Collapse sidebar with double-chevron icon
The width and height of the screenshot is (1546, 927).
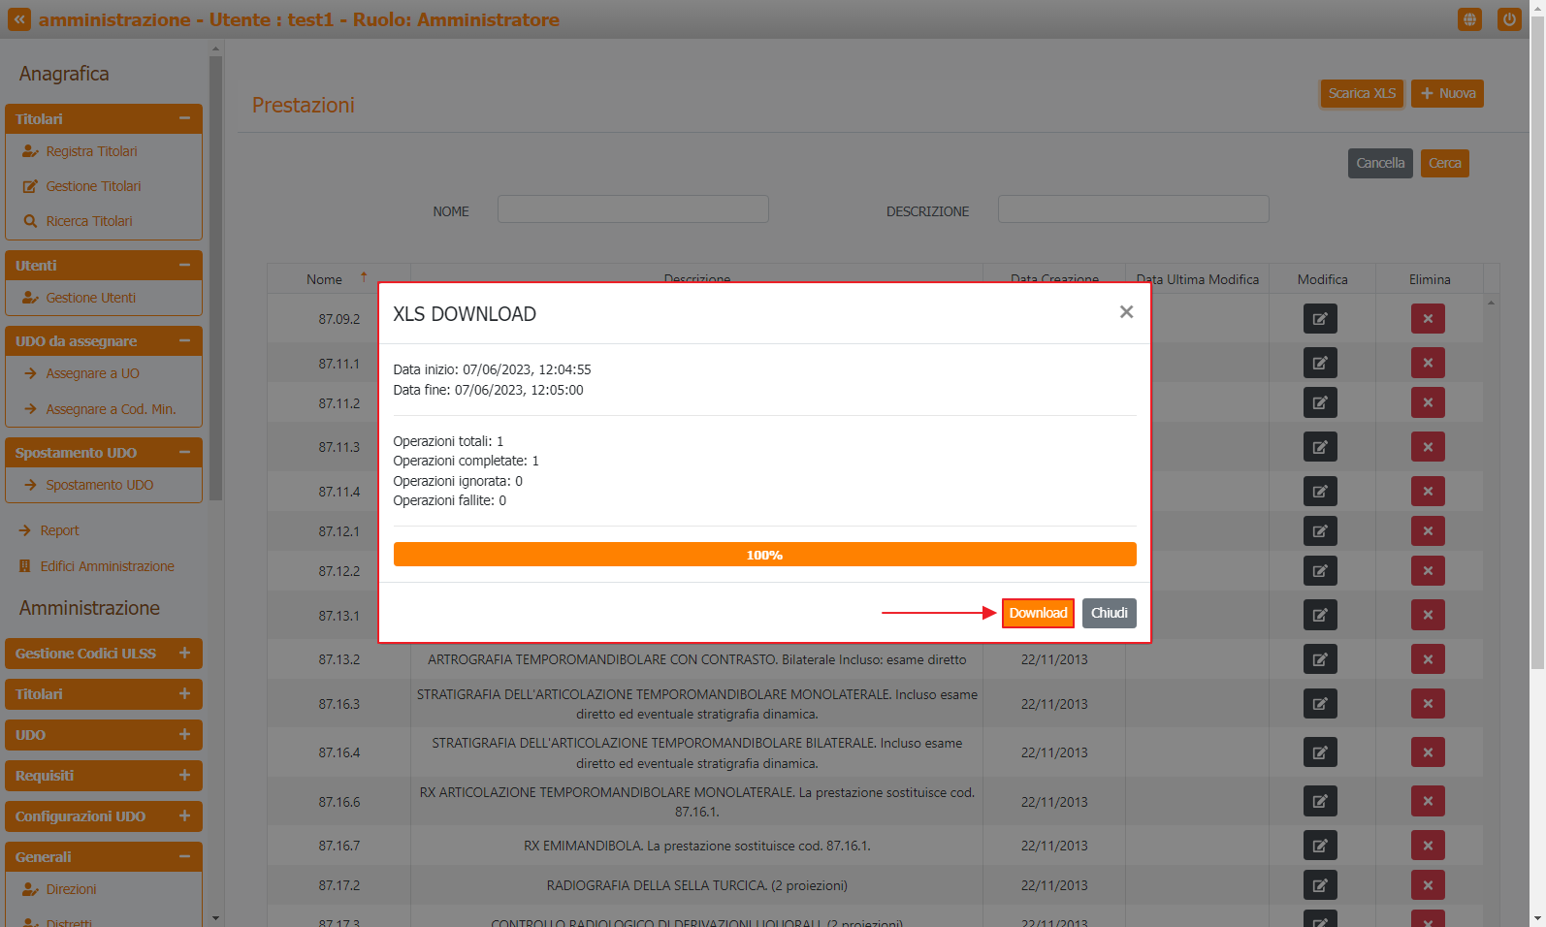(x=19, y=19)
